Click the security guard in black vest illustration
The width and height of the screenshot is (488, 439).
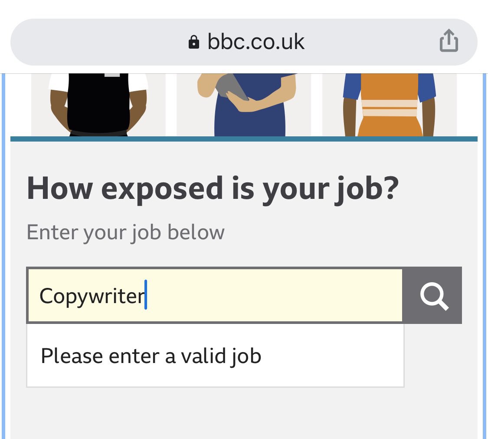(98, 105)
